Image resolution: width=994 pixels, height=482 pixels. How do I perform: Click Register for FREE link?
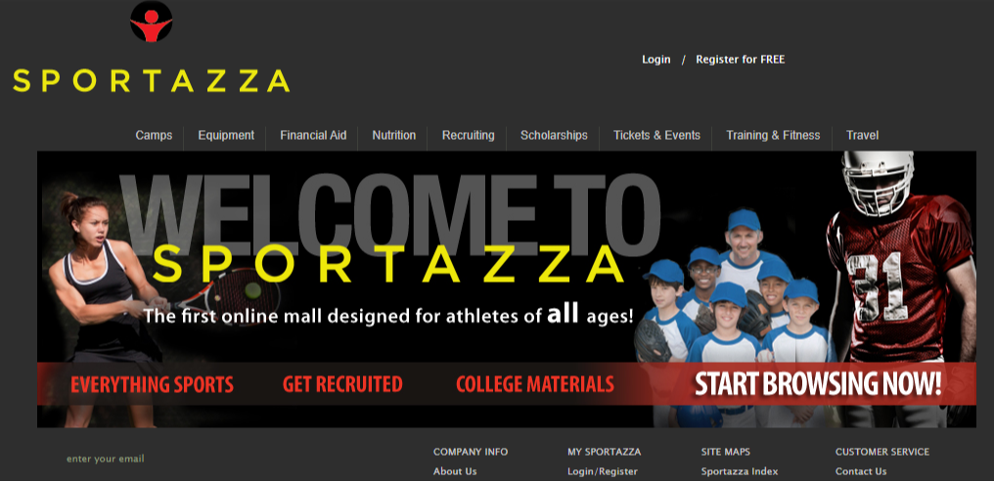click(740, 60)
